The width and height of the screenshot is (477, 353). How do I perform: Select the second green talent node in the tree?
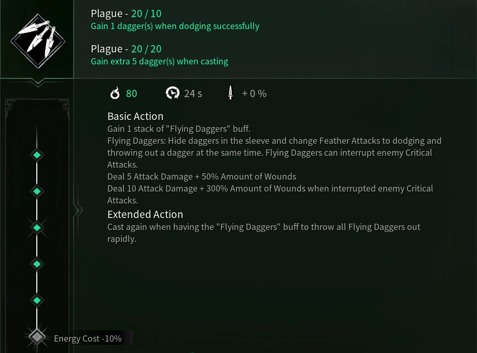[x=37, y=191]
